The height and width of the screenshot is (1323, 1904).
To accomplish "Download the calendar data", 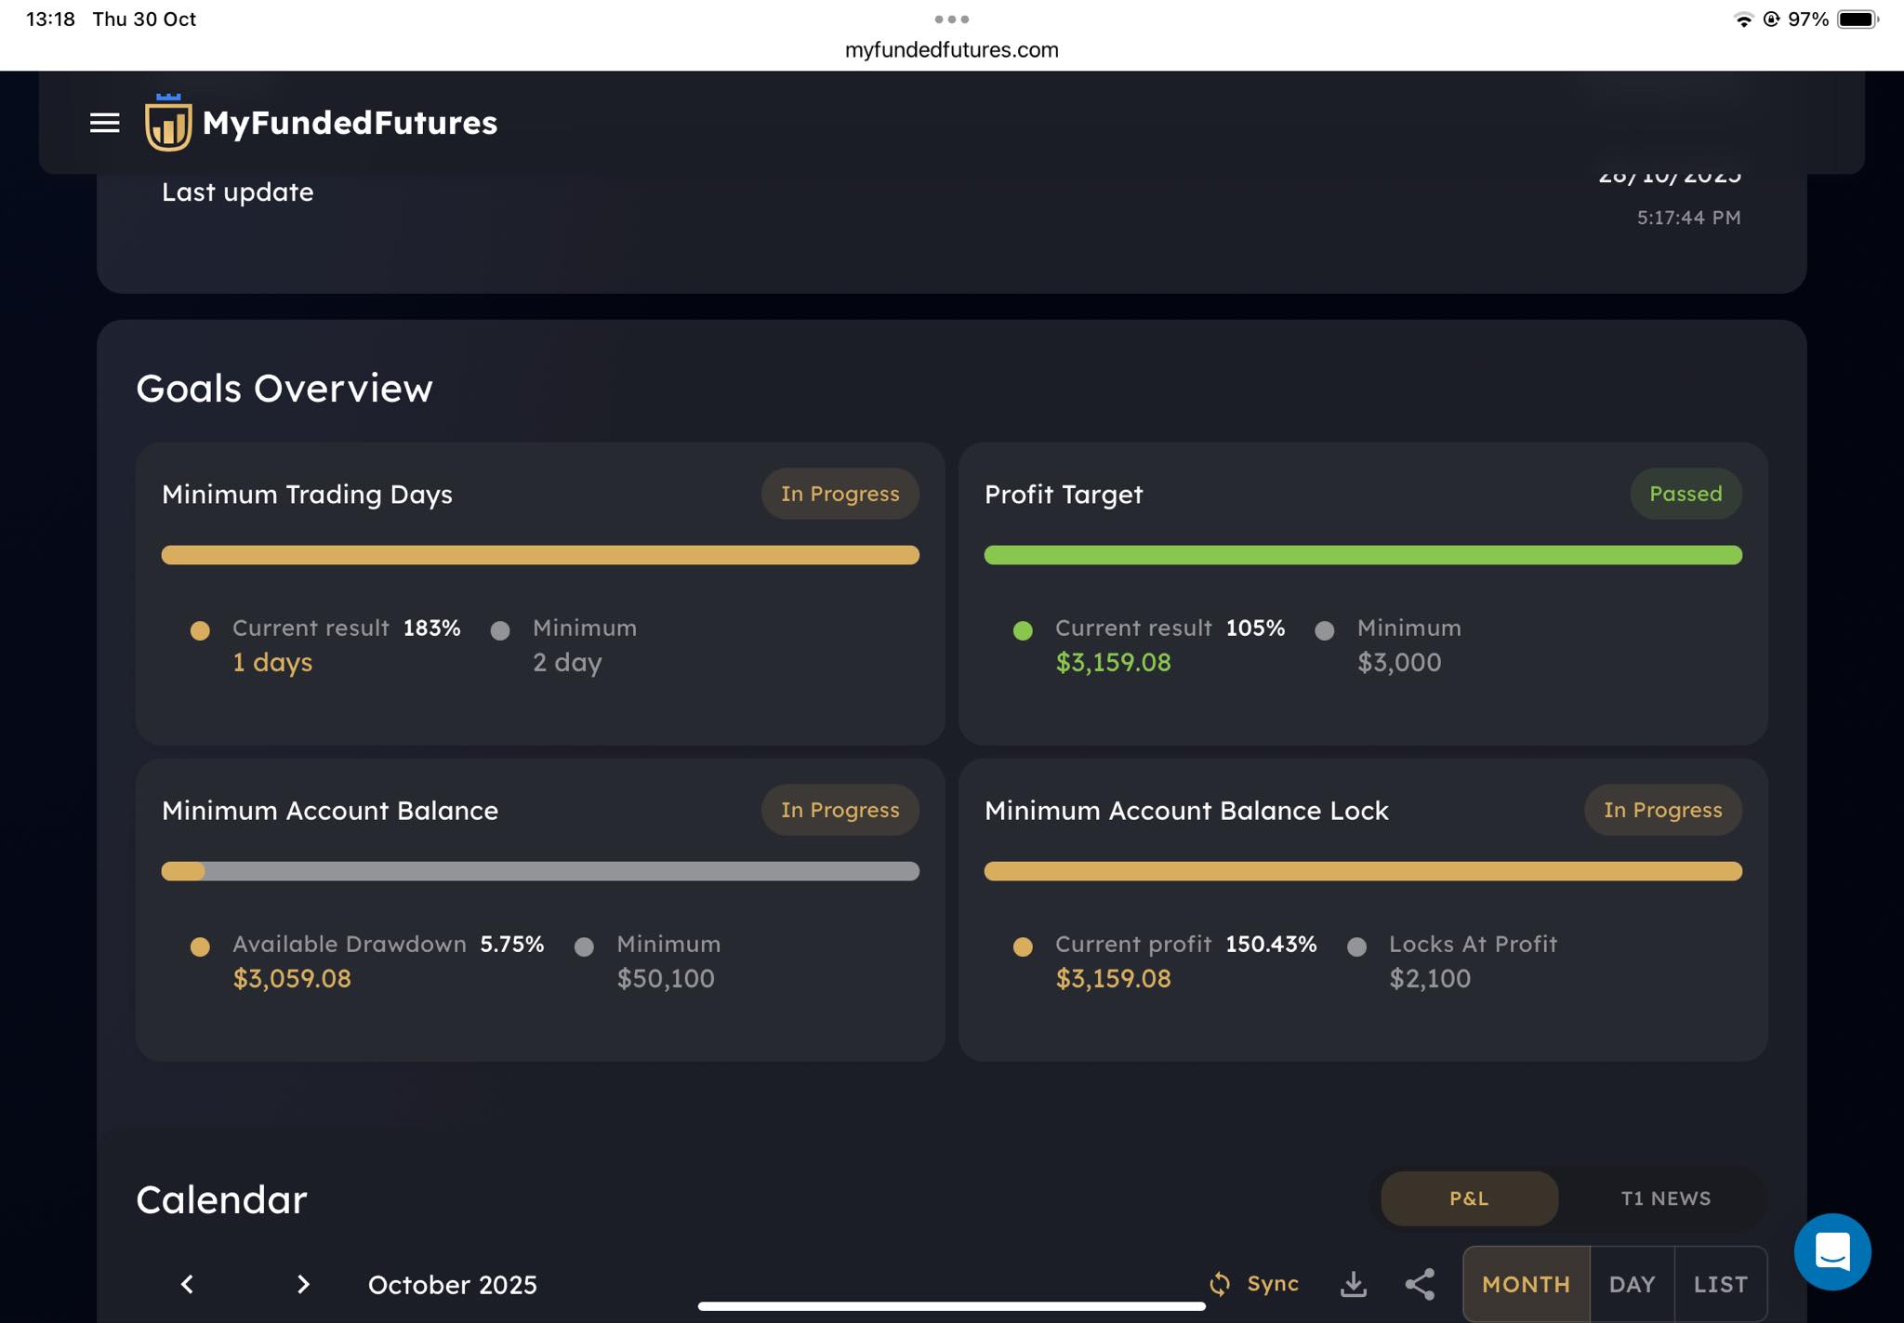I will tap(1354, 1284).
